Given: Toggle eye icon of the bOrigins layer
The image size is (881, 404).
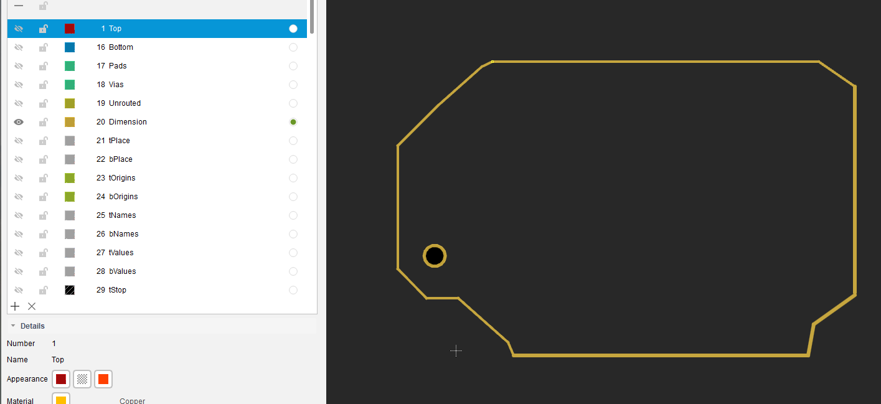Looking at the screenshot, I should pos(19,197).
